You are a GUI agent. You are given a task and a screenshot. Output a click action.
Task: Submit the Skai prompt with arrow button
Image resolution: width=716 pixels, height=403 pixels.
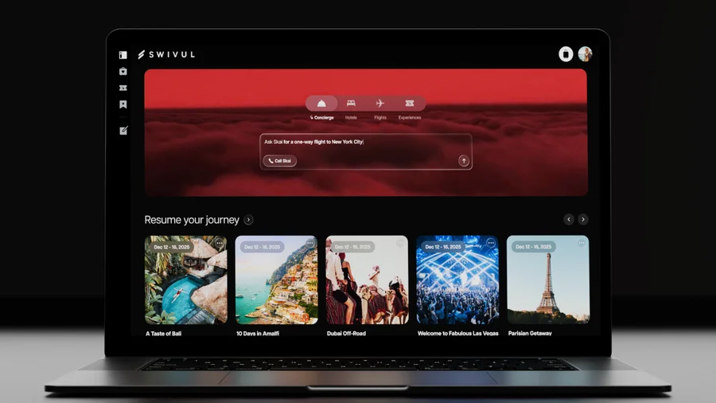464,161
